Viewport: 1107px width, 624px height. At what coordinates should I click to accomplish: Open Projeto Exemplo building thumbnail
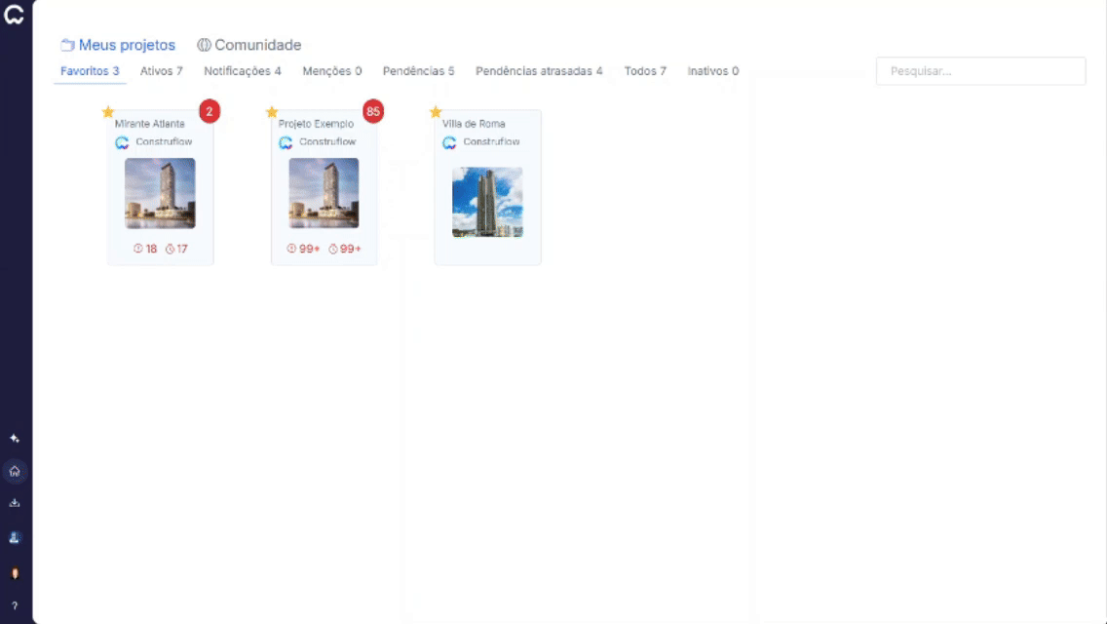(x=324, y=193)
